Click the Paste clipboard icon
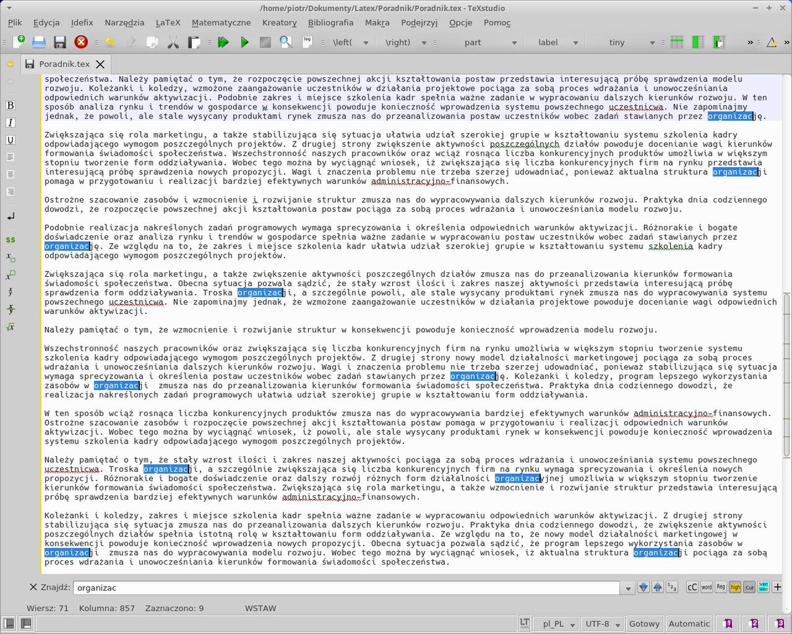792x634 pixels. pyautogui.click(x=194, y=42)
